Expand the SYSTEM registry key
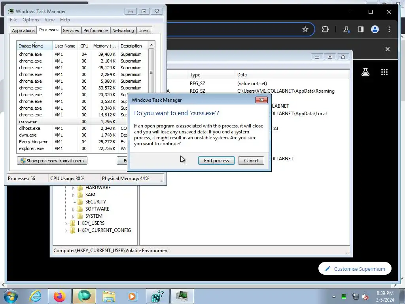The width and height of the screenshot is (405, 304). click(73, 217)
